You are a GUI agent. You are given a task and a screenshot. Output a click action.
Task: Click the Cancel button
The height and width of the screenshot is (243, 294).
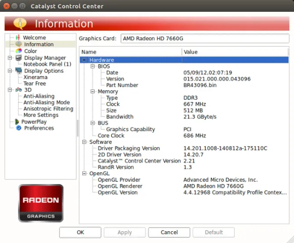tap(169, 233)
